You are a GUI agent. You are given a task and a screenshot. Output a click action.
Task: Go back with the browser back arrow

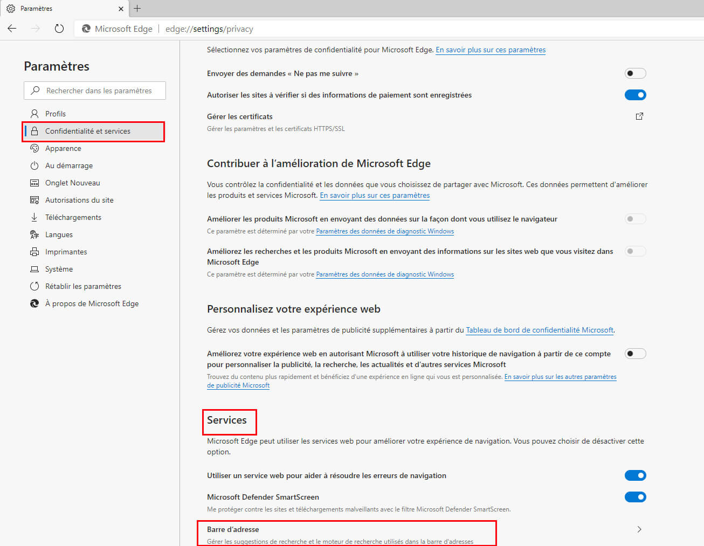[12, 29]
